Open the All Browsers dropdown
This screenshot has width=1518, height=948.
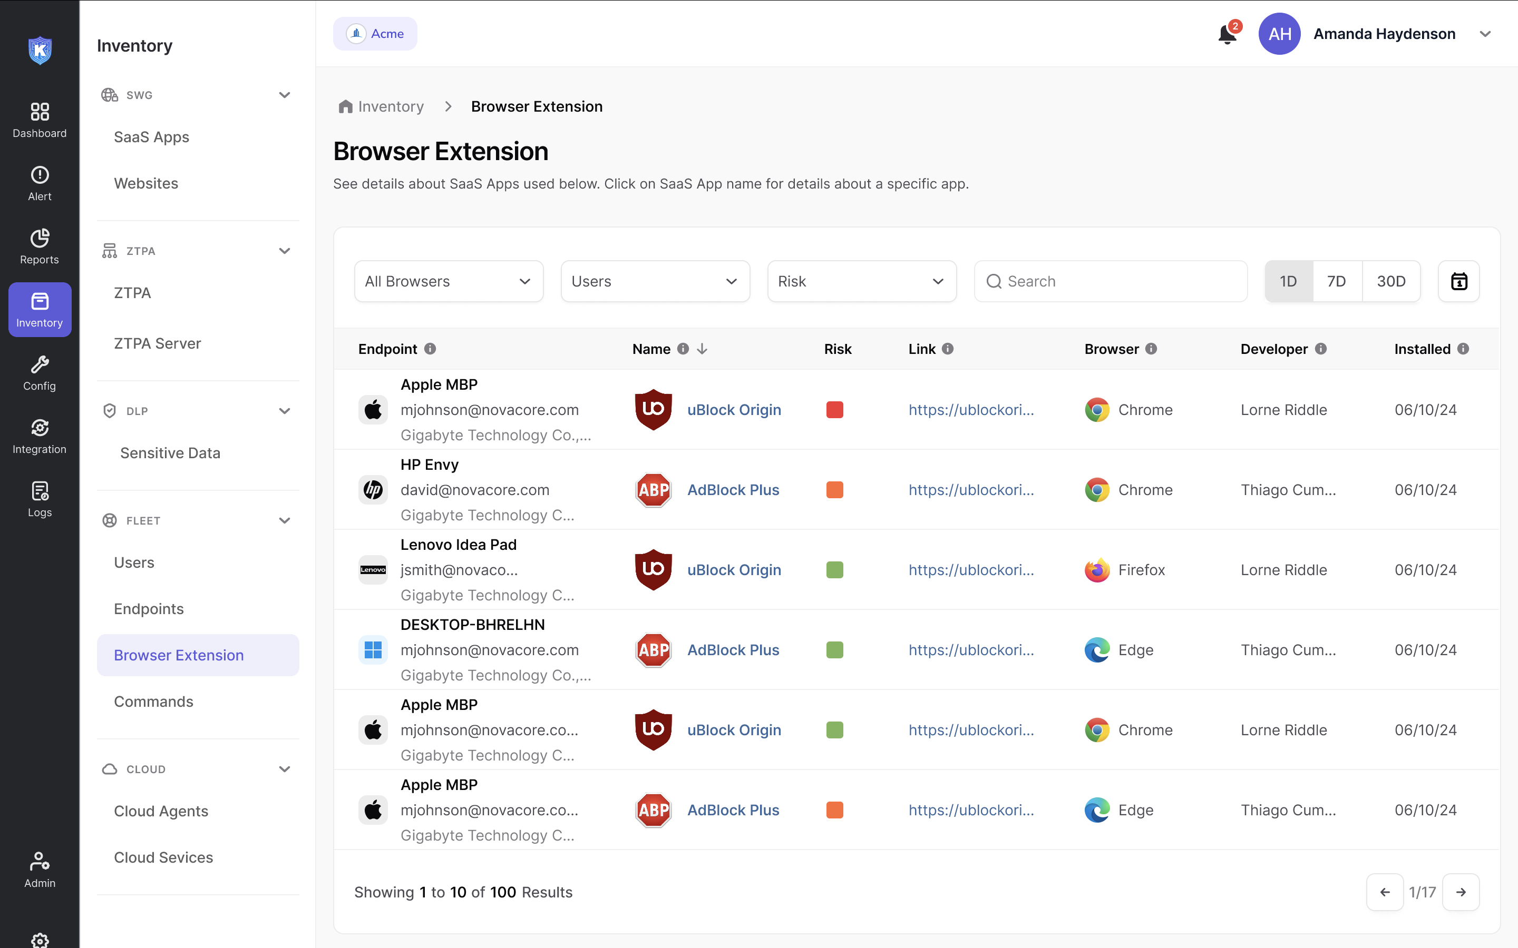click(x=449, y=282)
